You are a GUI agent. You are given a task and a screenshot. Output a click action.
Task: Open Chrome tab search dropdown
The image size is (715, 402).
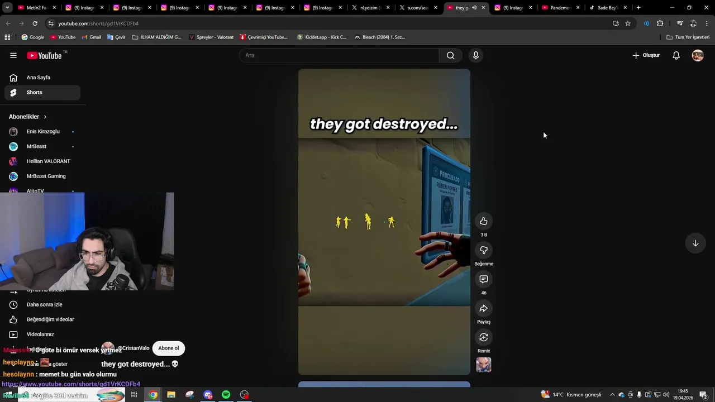[x=7, y=8]
